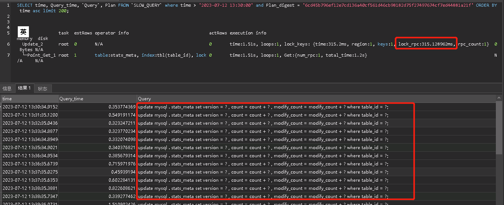Click the Update_2 operator text in editor
The width and height of the screenshot is (504, 205).
(x=33, y=44)
